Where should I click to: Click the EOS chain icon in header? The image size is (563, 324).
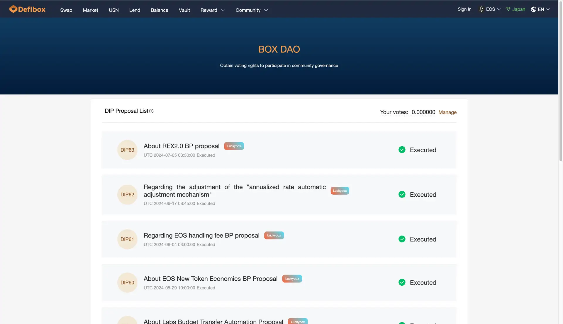481,9
